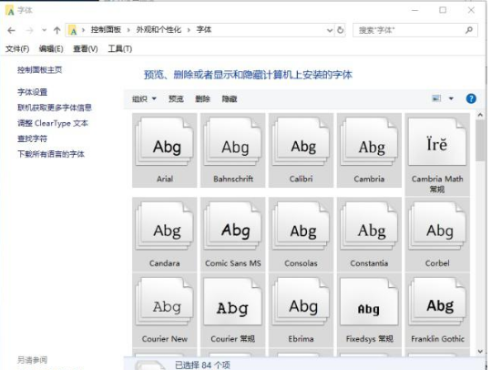The height and width of the screenshot is (370, 491).
Task: Open the 调整 ClearType 文本 link
Action: pos(53,123)
